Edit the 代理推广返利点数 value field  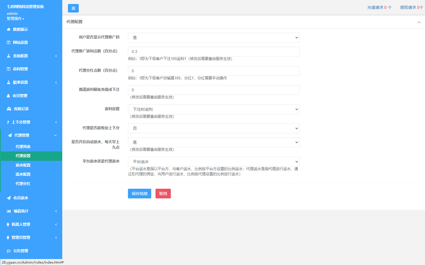click(213, 52)
